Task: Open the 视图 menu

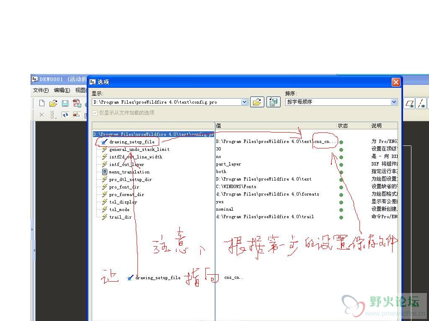Action: tap(80, 90)
